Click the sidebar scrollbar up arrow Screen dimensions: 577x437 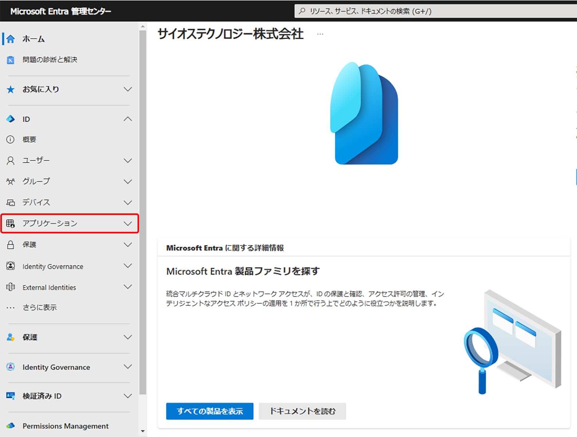pos(143,27)
